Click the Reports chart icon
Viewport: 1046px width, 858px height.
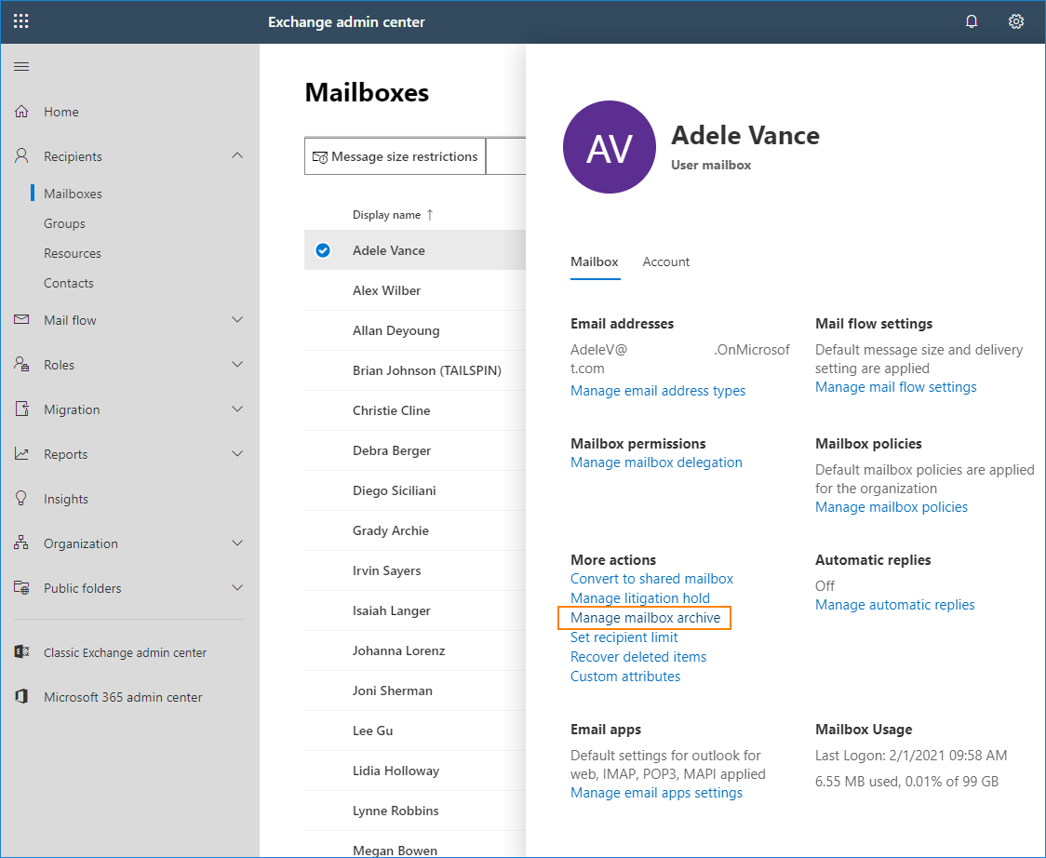pos(21,454)
